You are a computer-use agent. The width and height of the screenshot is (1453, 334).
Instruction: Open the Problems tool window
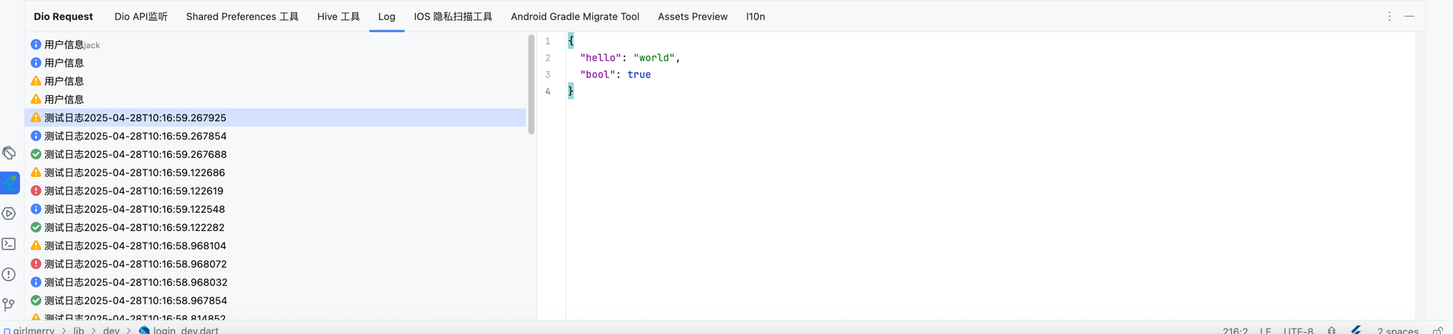pyautogui.click(x=9, y=275)
